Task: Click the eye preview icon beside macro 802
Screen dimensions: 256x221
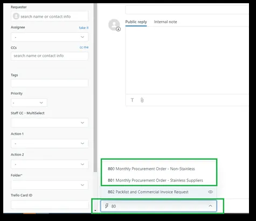Action: pos(210,192)
